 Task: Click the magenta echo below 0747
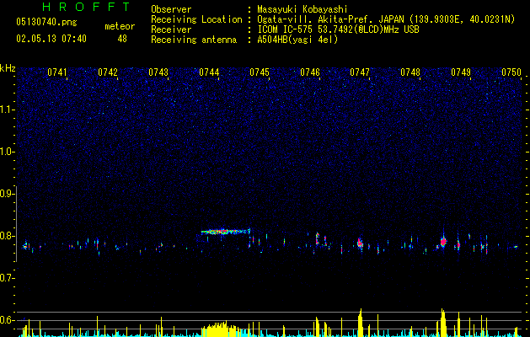360,243
